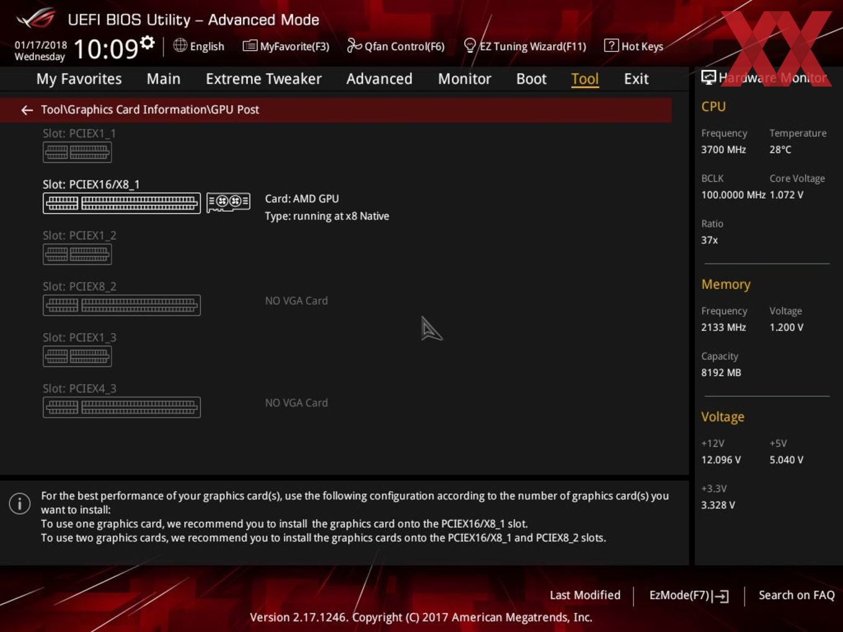
Task: Click the globe language icon
Action: coord(180,45)
